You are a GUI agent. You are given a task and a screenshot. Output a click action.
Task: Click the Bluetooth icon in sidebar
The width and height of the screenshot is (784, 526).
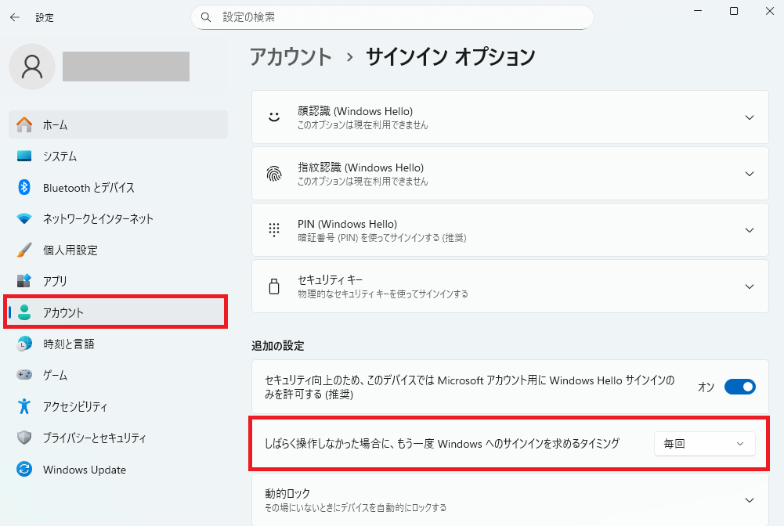[24, 187]
